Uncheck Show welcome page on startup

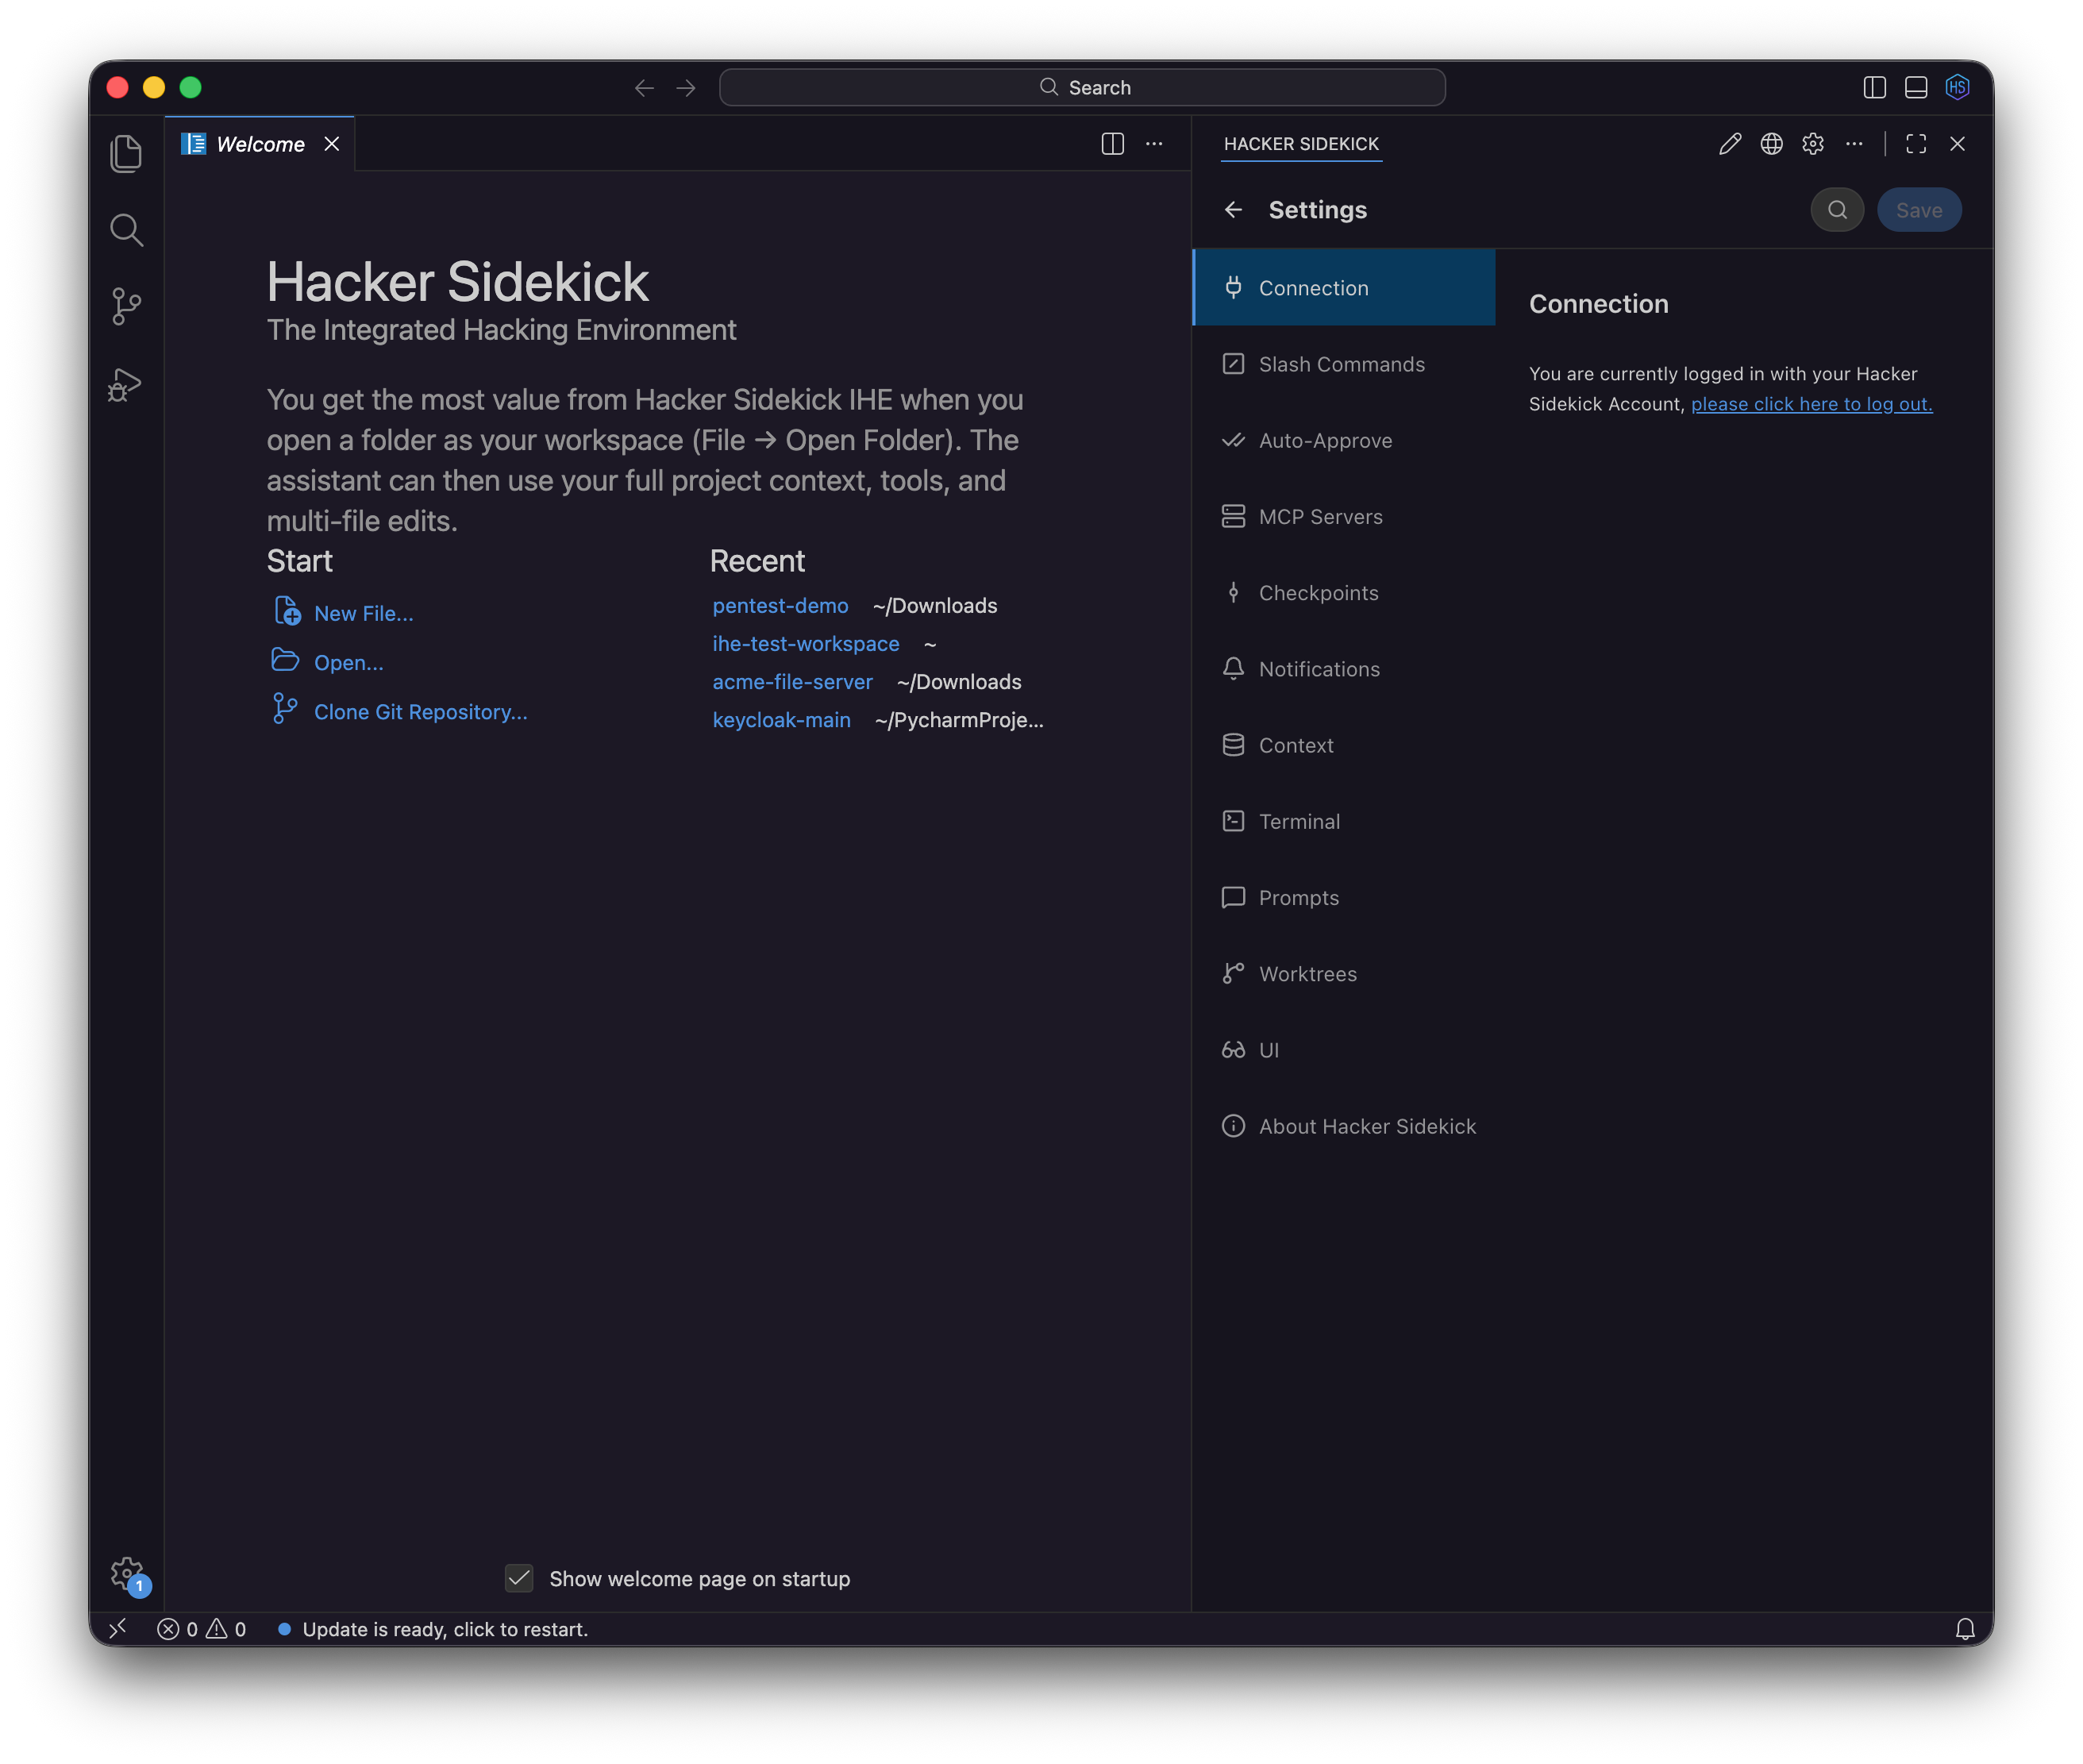[x=519, y=1578]
